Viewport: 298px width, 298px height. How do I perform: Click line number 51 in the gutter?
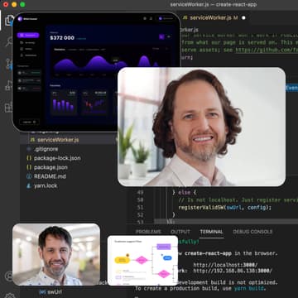(x=140, y=207)
